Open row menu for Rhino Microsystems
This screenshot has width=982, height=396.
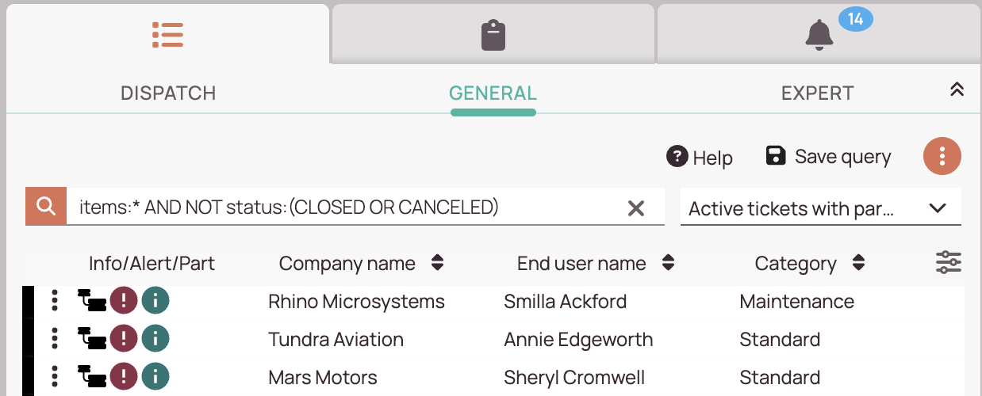(54, 301)
